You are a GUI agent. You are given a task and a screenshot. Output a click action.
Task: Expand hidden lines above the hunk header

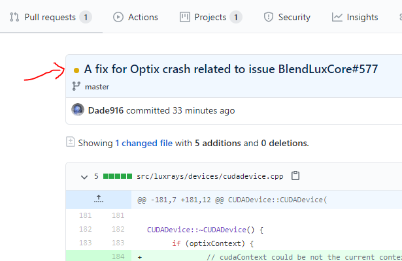tap(99, 199)
